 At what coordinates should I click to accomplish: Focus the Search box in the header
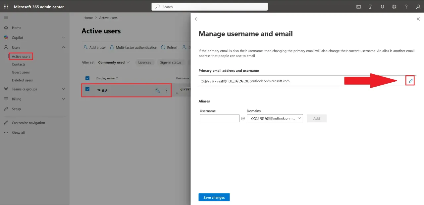tap(210, 7)
